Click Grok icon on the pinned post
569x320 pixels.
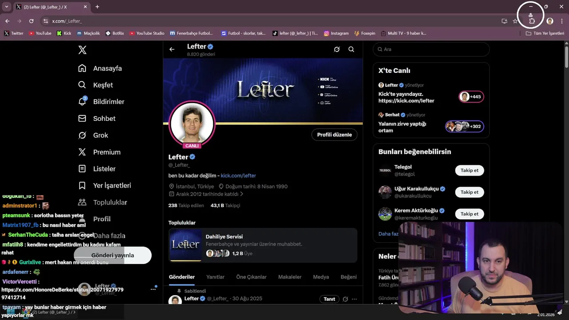click(345, 299)
